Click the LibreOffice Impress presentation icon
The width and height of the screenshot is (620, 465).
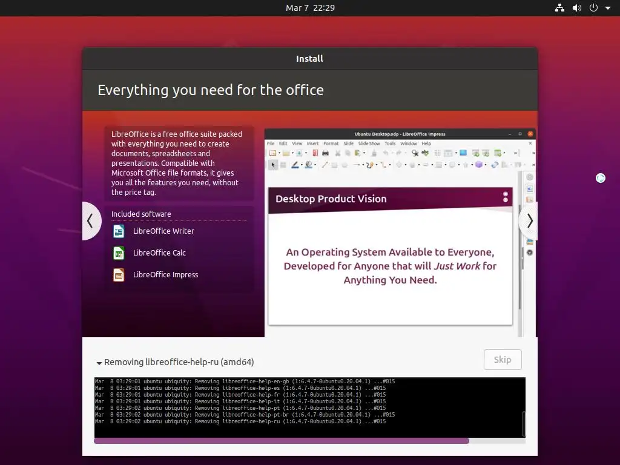tap(119, 274)
